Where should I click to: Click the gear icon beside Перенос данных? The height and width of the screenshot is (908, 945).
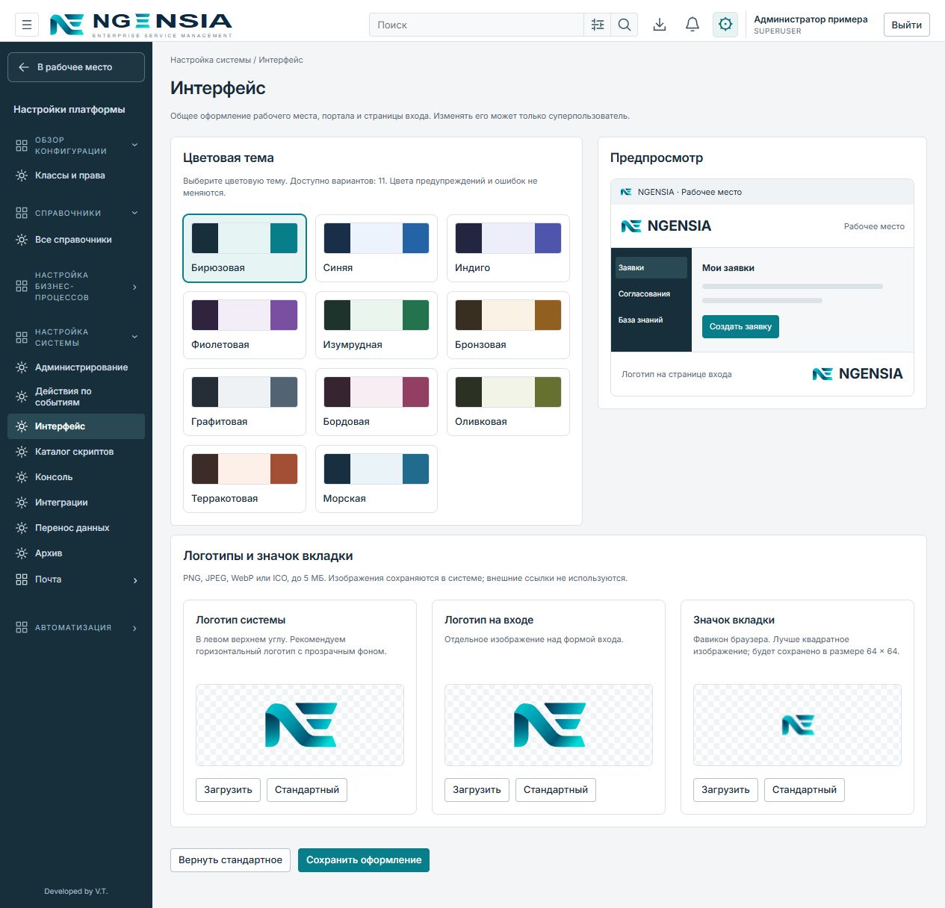tap(22, 528)
